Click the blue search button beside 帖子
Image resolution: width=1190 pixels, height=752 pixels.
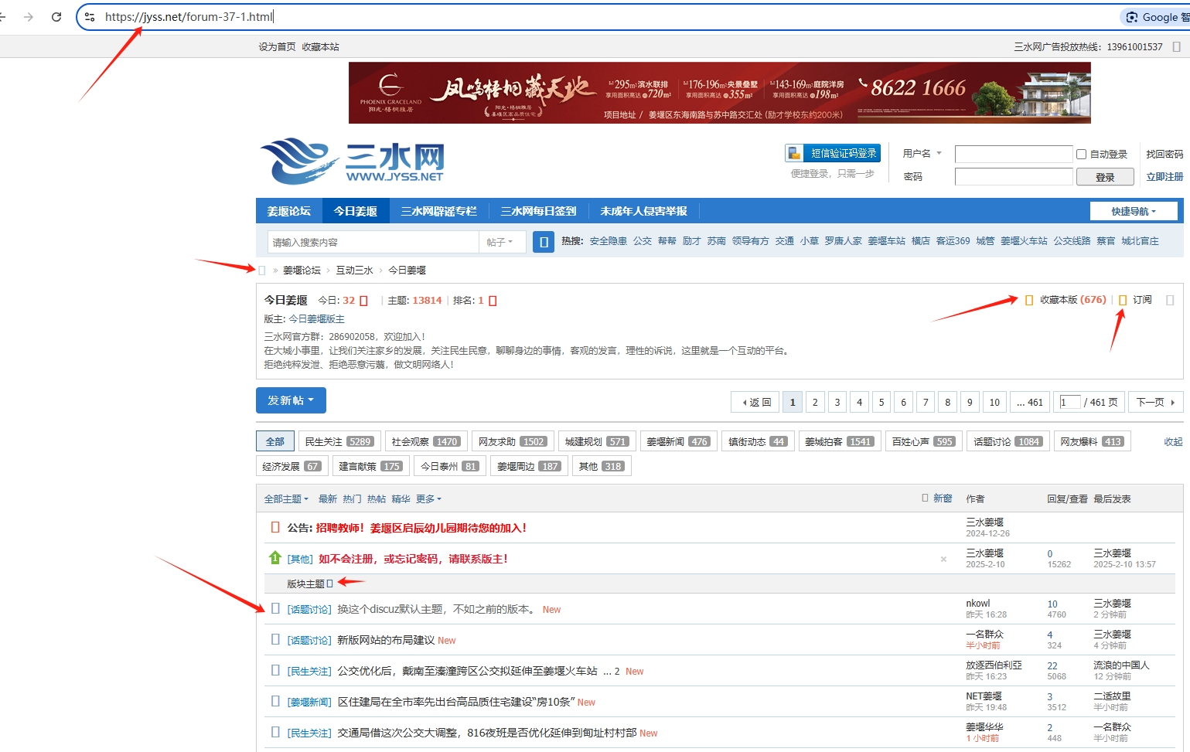point(544,242)
